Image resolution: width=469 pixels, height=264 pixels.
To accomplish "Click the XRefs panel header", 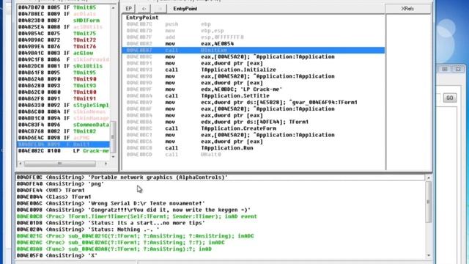I will click(x=407, y=9).
